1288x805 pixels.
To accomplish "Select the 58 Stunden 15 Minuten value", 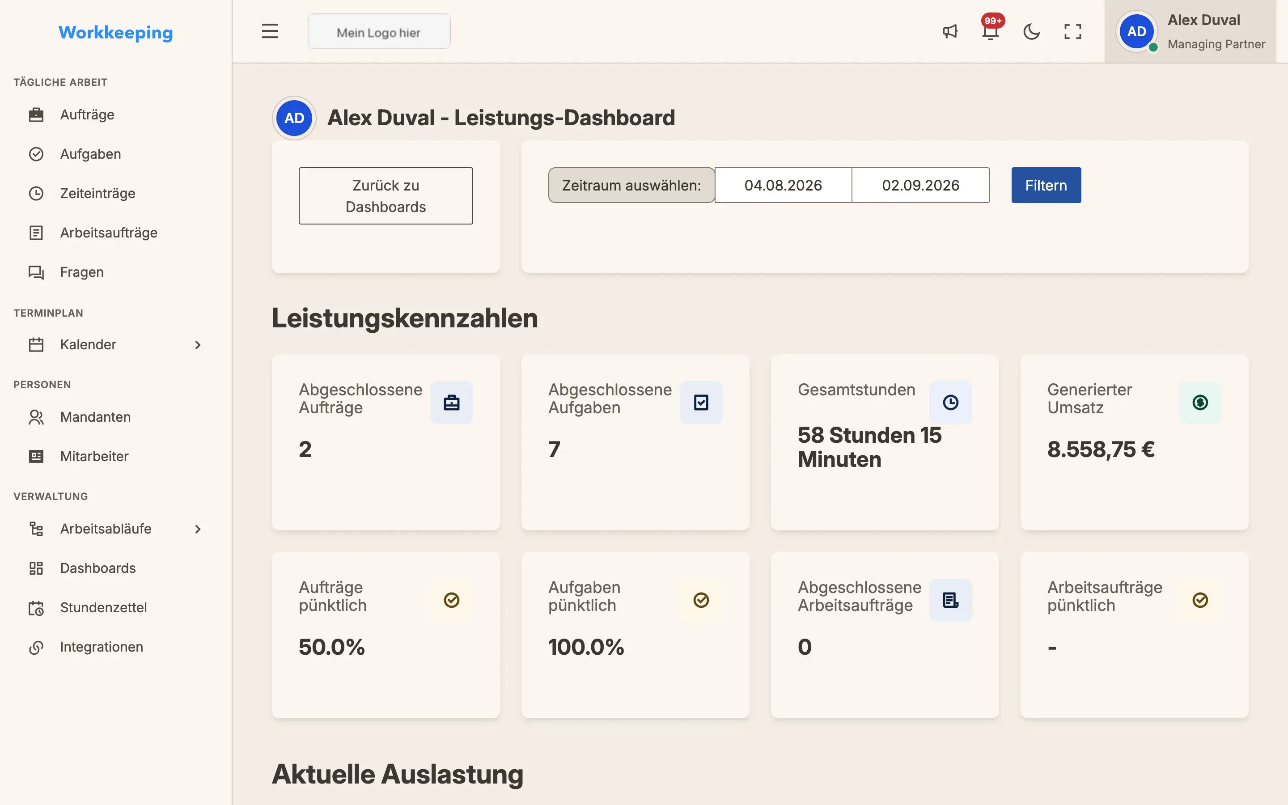I will 870,447.
